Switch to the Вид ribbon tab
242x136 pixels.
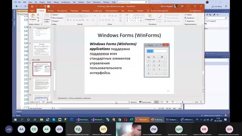pyautogui.click(x=123, y=11)
